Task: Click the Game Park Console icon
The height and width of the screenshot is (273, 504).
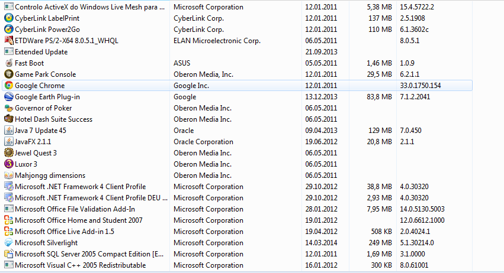Action: 8,74
